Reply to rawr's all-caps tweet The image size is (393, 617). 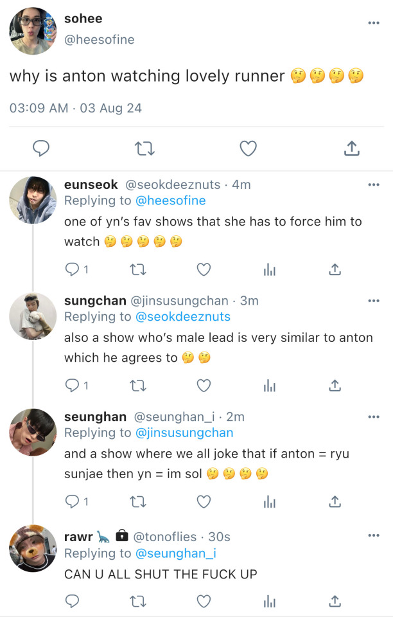tap(72, 602)
